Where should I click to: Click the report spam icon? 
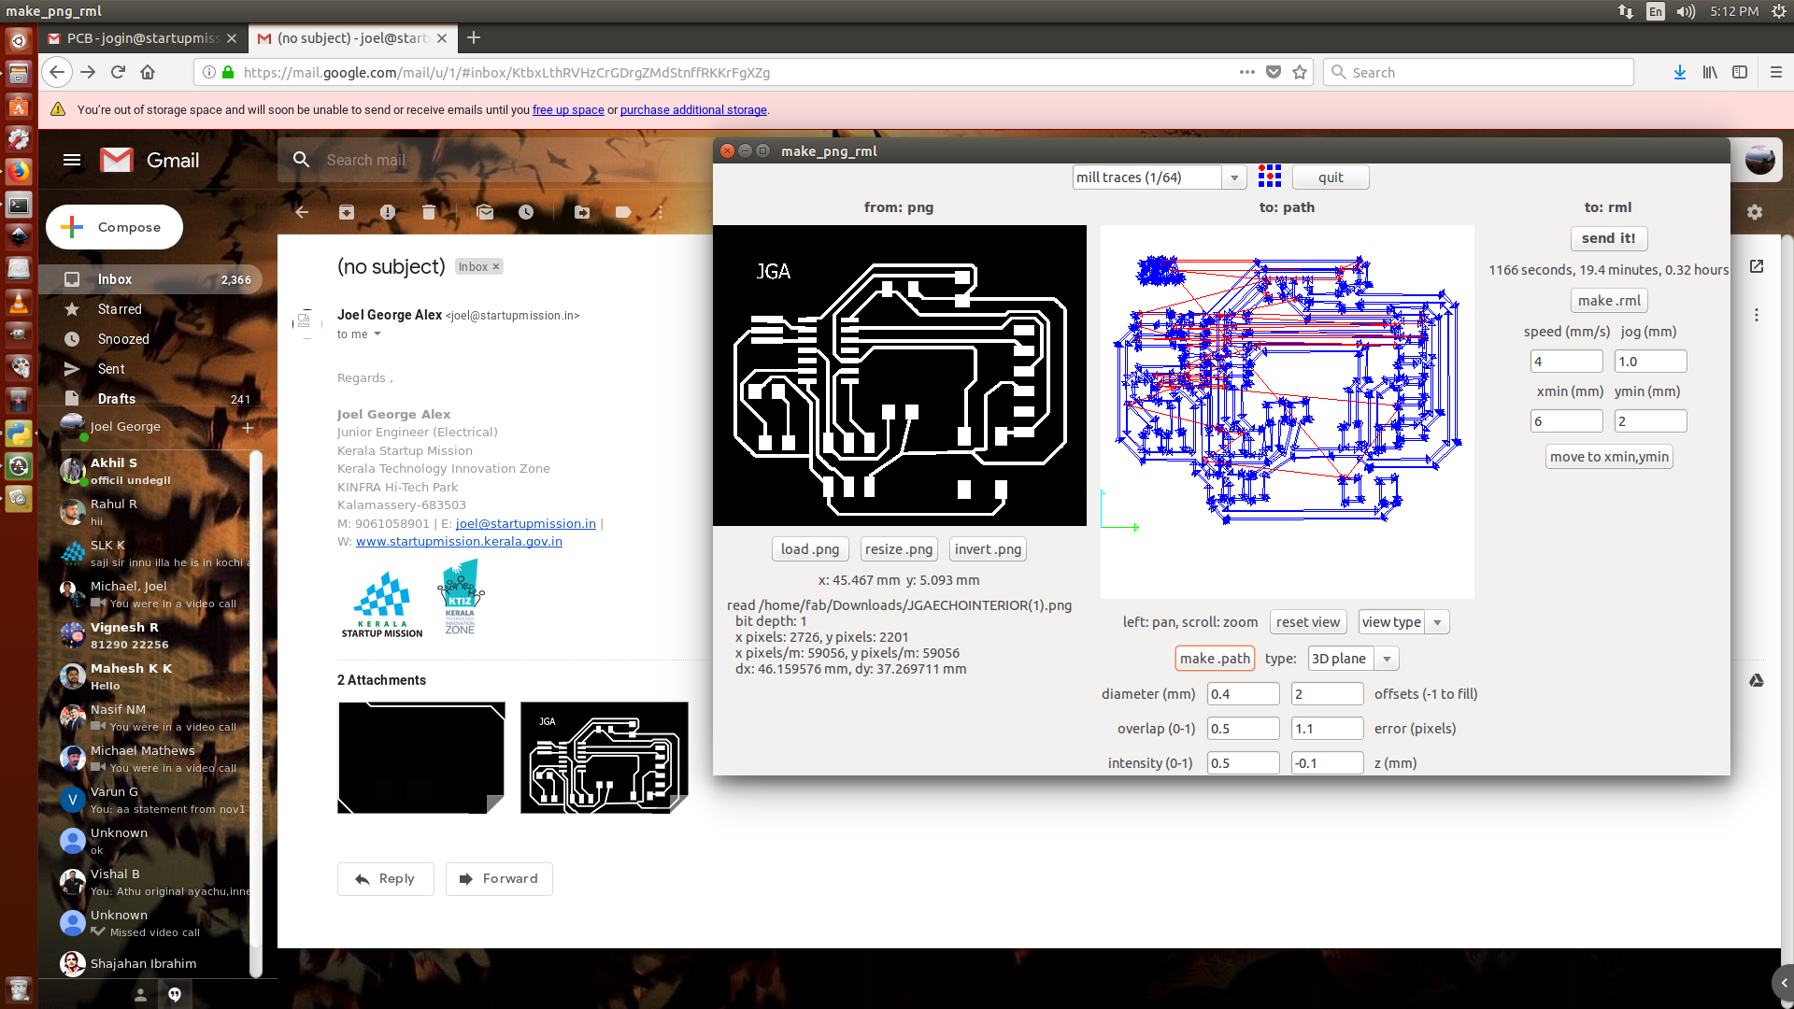pos(388,213)
